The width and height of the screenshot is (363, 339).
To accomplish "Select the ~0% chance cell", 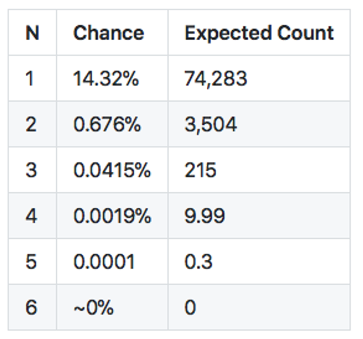I will click(93, 307).
